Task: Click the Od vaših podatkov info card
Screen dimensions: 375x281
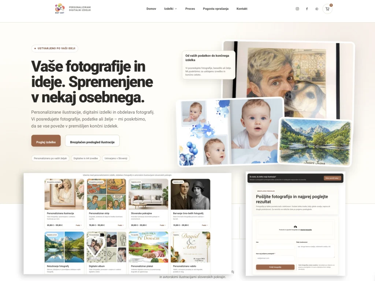Action: [x=208, y=65]
